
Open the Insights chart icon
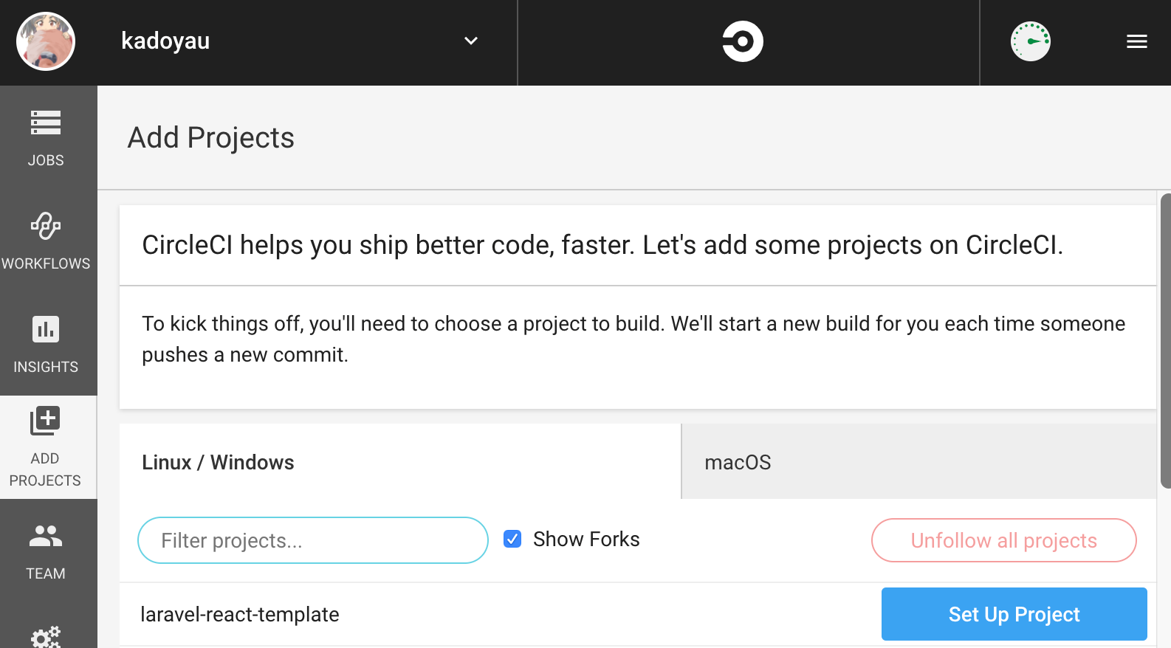coord(46,330)
